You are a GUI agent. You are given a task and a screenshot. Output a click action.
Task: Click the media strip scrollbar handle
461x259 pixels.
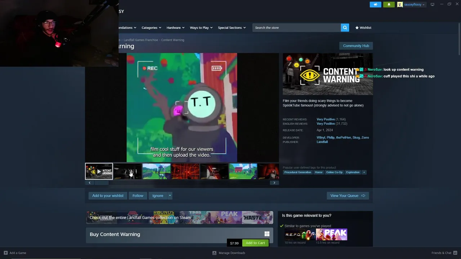(101, 183)
